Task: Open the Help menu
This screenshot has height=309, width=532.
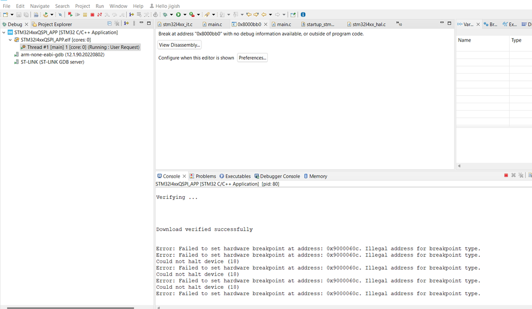Action: coord(138,6)
